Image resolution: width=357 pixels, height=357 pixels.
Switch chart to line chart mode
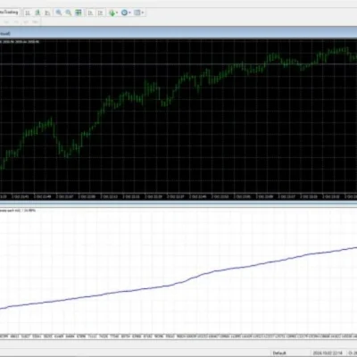pos(47,12)
